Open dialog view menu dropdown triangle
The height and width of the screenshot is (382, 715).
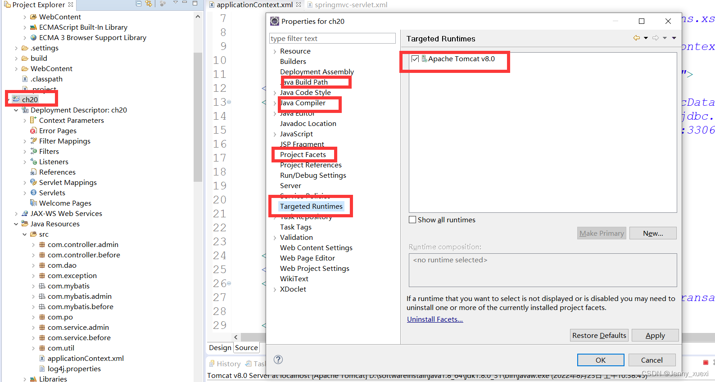tap(674, 38)
